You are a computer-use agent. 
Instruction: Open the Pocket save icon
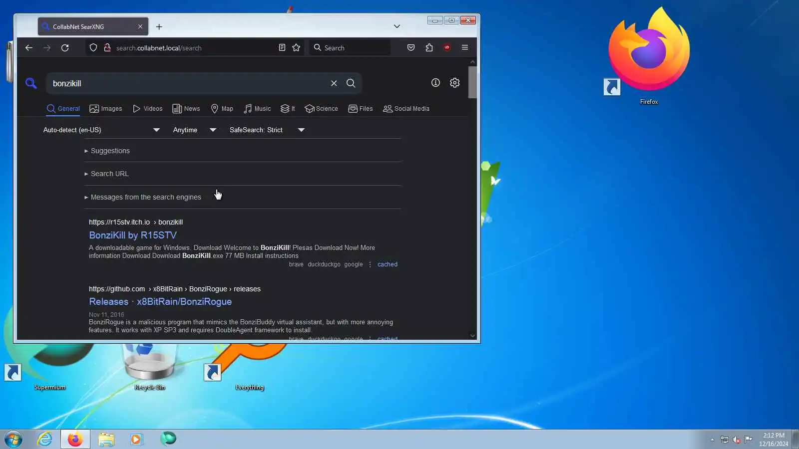pyautogui.click(x=411, y=48)
